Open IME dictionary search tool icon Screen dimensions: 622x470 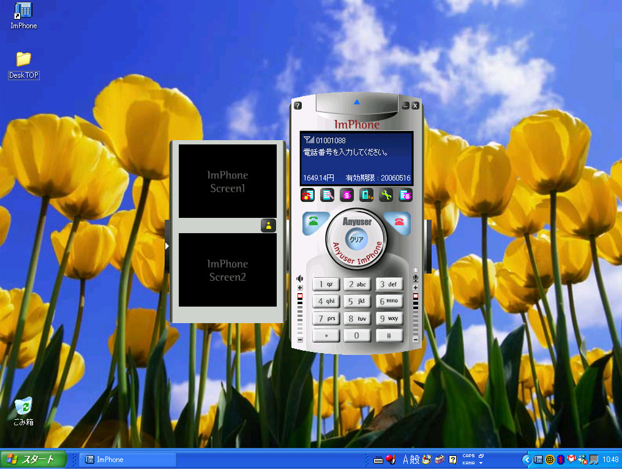click(427, 460)
